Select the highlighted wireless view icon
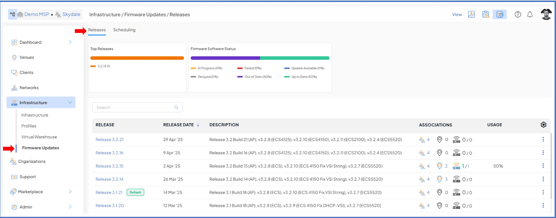Viewport: 556px width, 218px height. click(x=500, y=14)
